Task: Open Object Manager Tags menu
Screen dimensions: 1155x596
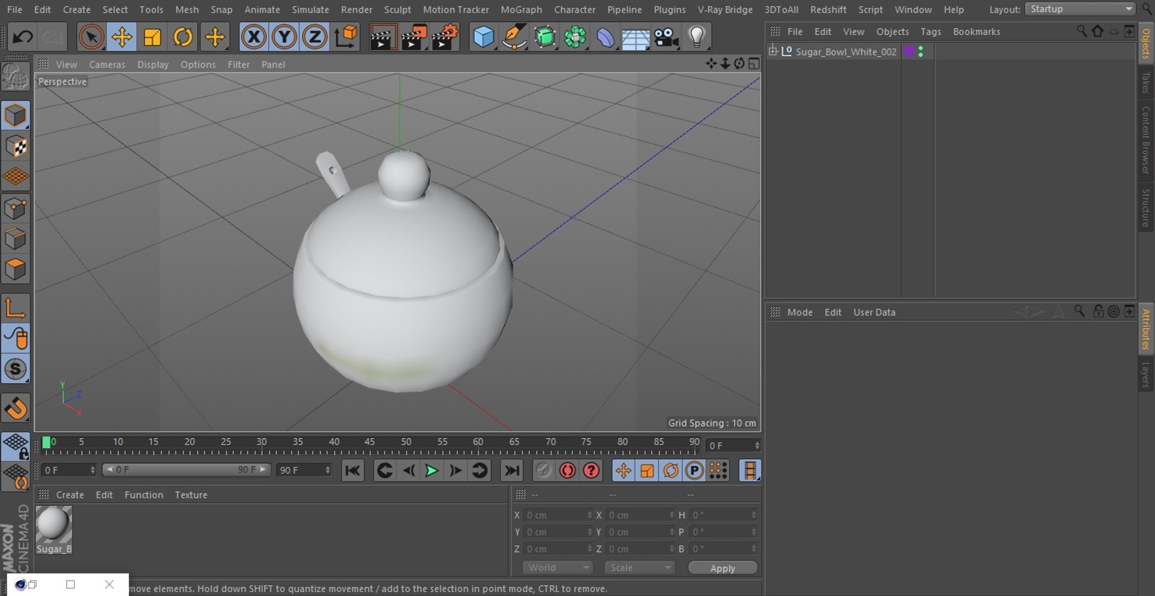Action: pos(931,32)
